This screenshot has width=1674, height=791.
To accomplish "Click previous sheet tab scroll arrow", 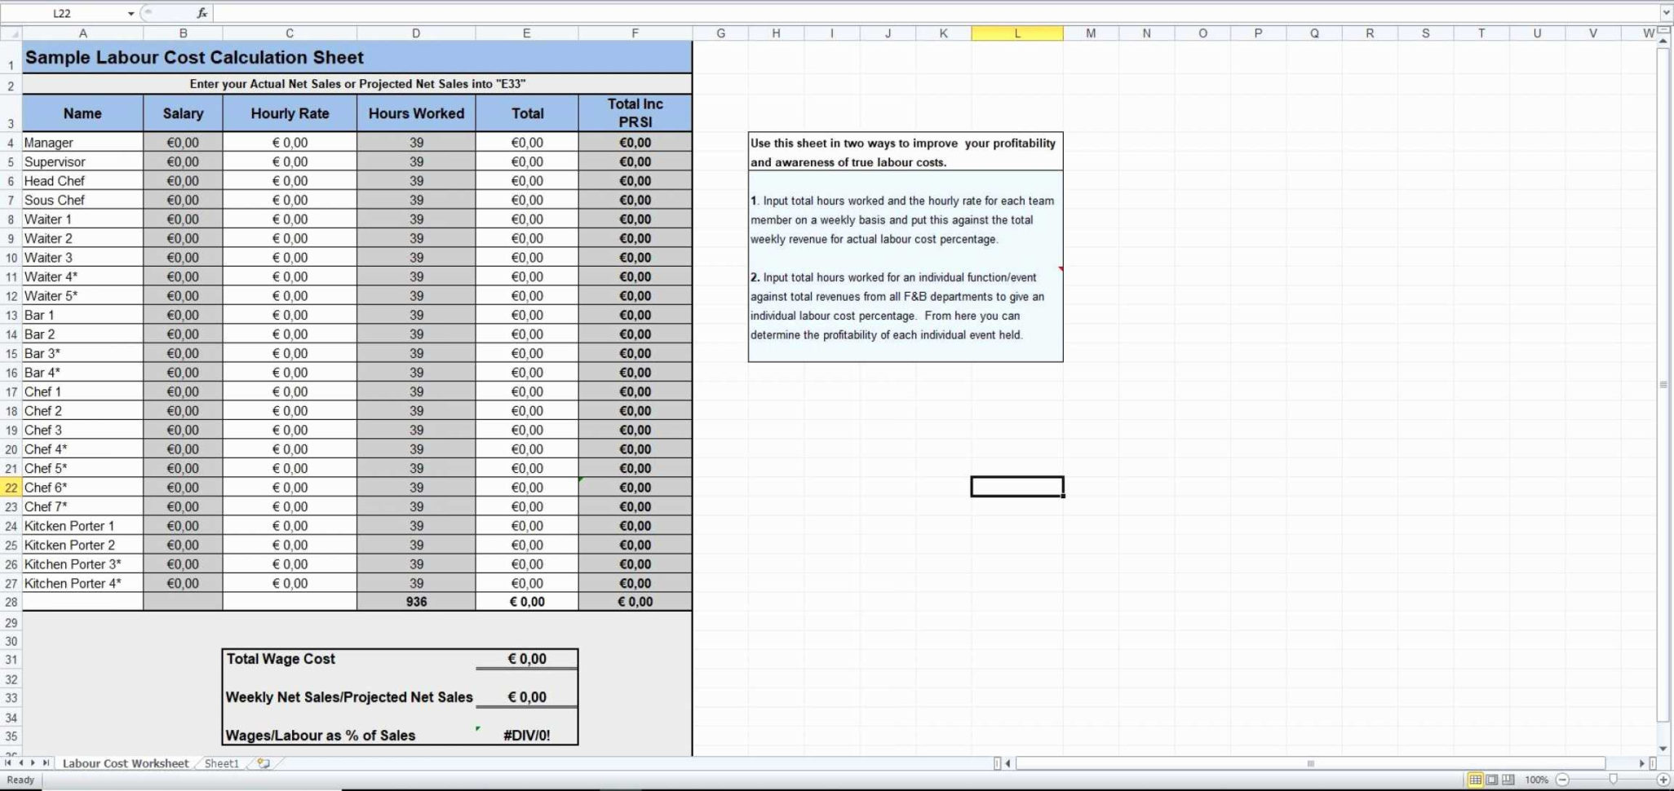I will click(x=21, y=763).
